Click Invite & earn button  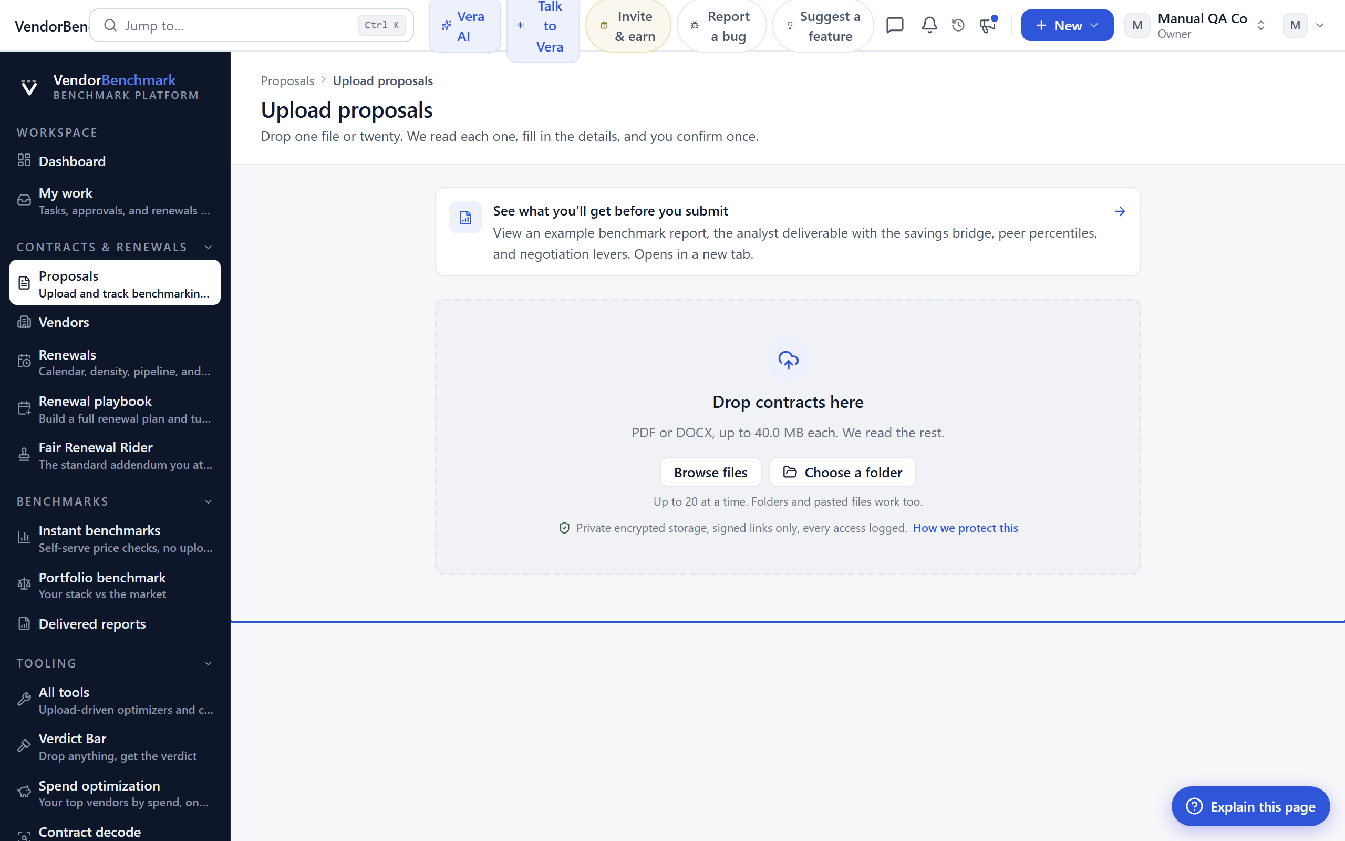click(628, 26)
